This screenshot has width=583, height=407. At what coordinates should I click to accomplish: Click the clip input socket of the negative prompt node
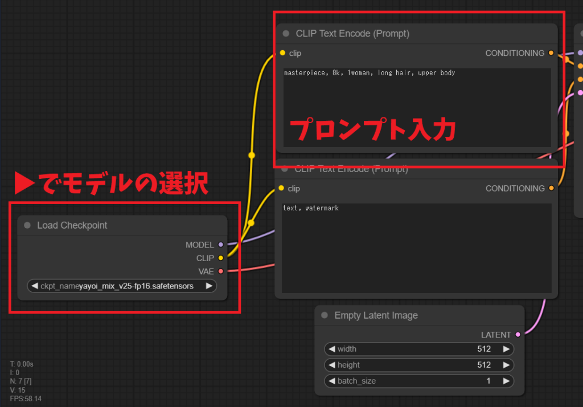coord(281,188)
